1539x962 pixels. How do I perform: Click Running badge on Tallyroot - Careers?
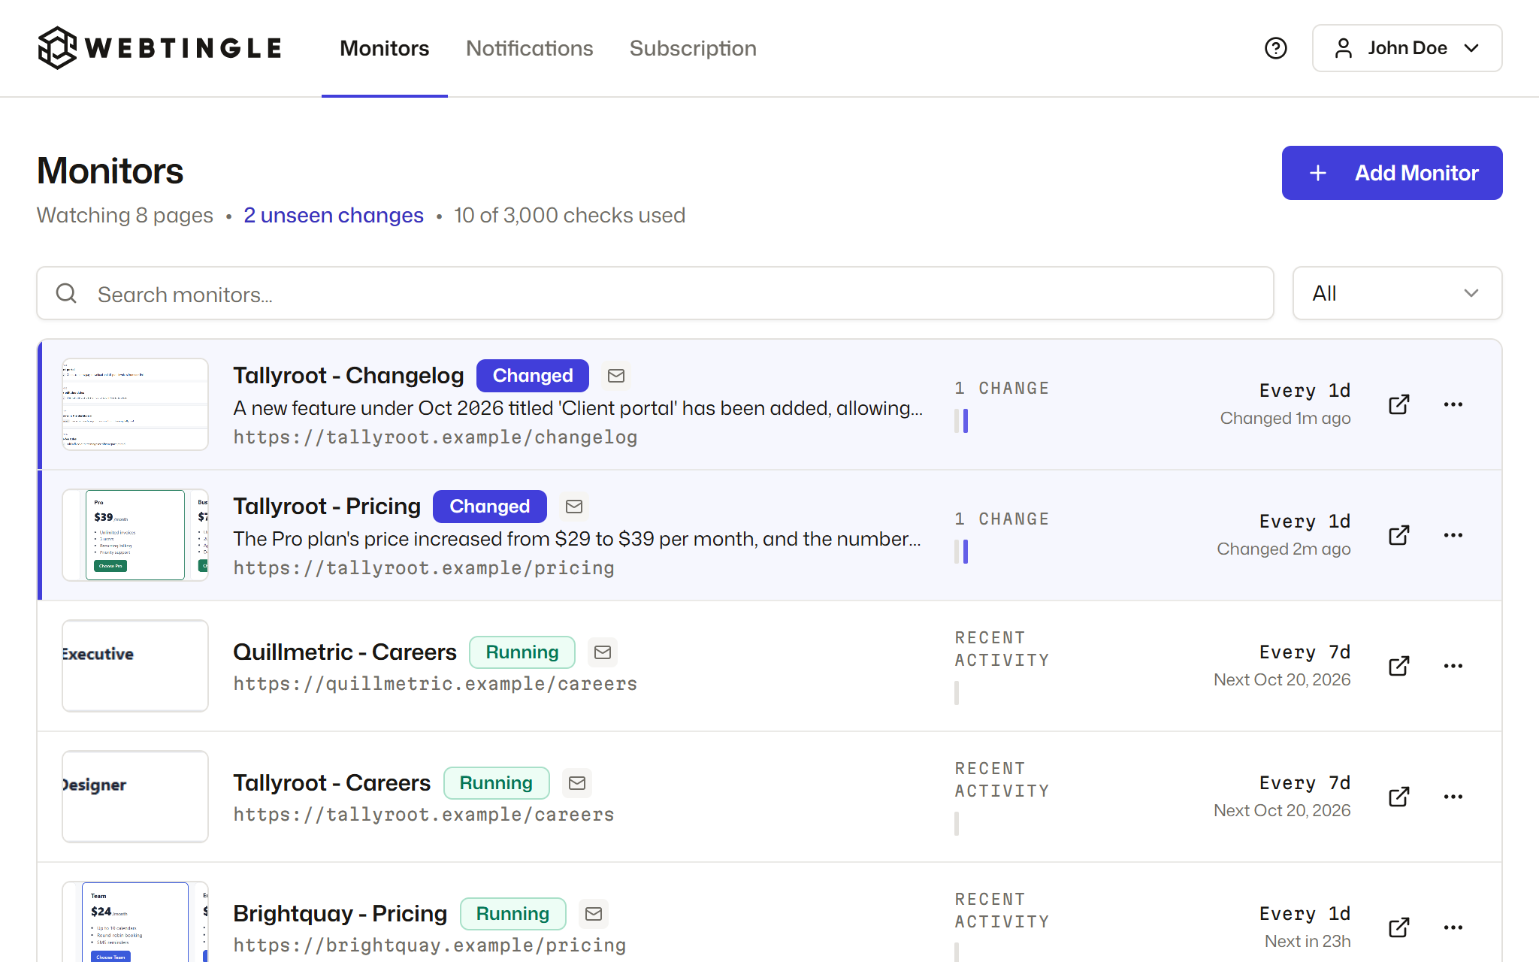(496, 783)
